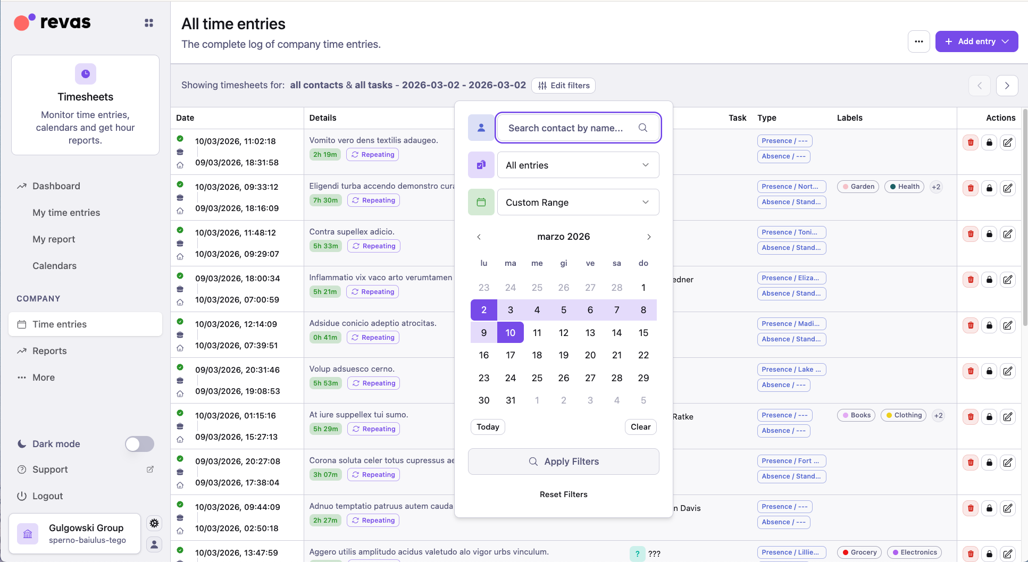Viewport: 1028px width, 562px height.
Task: Click the Today button under calendar
Action: pos(488,427)
